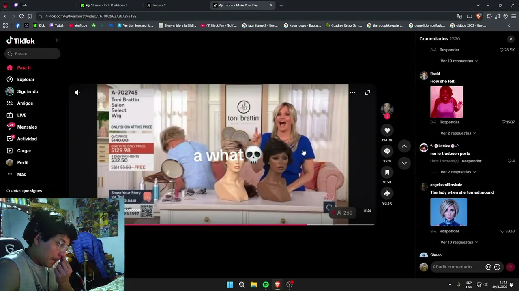Save the video with the bookmark button

click(387, 172)
